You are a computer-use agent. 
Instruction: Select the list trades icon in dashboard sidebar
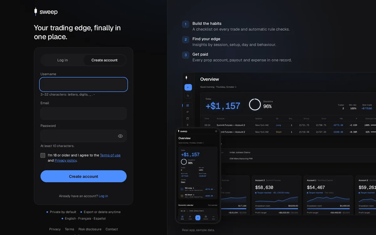[x=188, y=112]
